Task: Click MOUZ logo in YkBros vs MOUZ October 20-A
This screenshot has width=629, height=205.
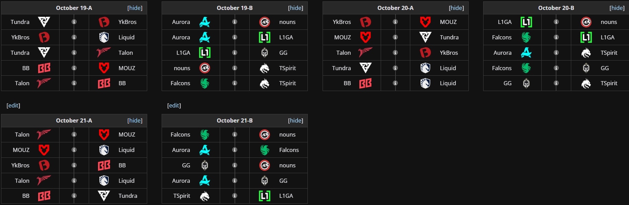Action: coord(425,22)
